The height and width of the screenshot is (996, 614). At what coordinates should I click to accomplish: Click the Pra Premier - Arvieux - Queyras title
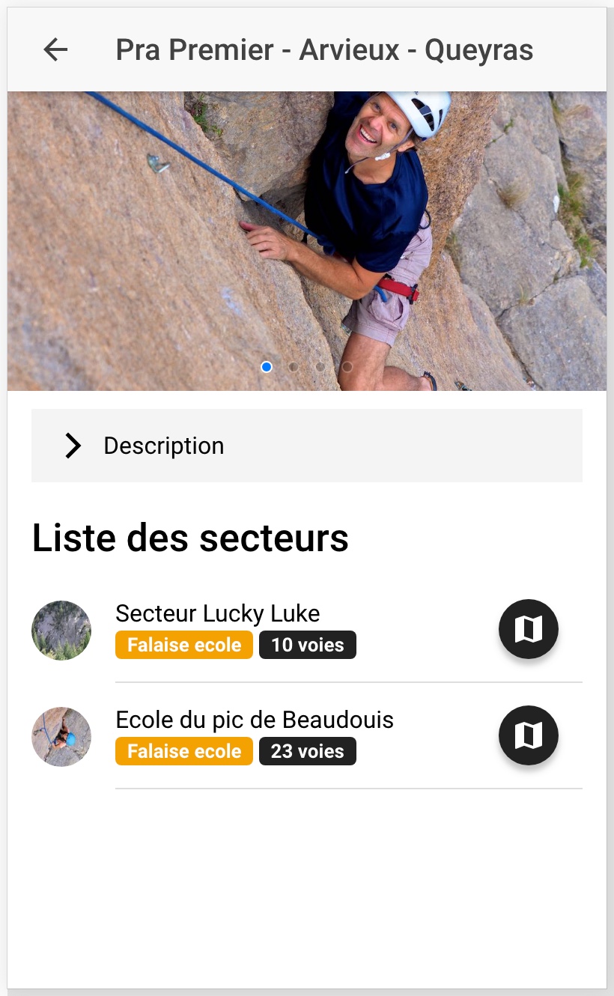[x=324, y=50]
